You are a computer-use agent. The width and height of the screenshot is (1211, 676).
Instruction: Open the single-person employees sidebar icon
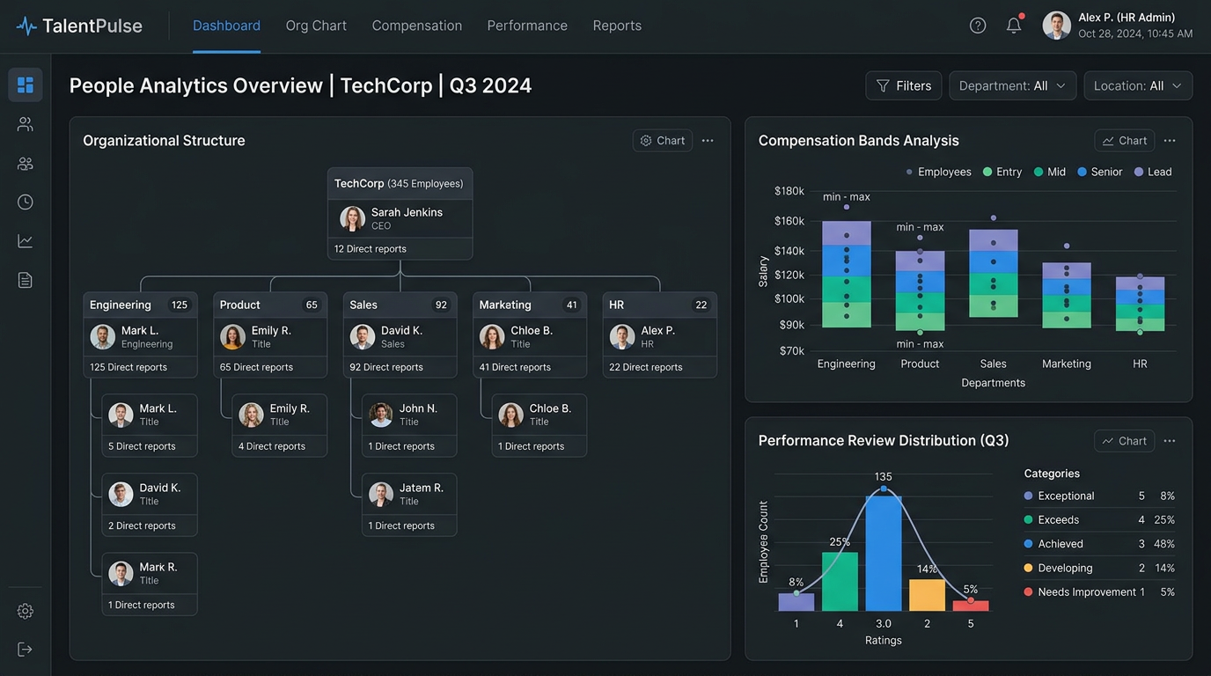pos(26,124)
